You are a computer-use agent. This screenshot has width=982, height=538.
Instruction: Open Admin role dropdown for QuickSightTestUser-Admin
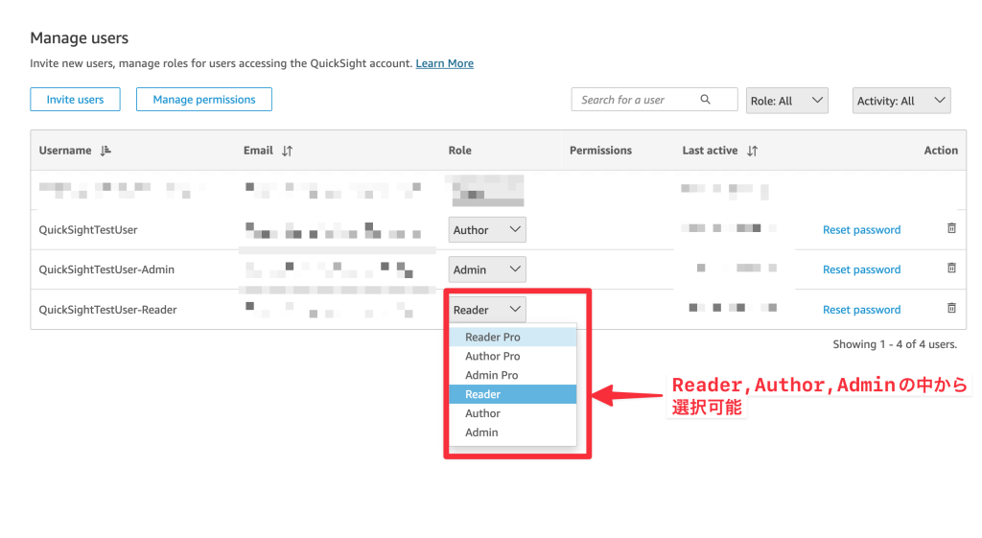[486, 269]
